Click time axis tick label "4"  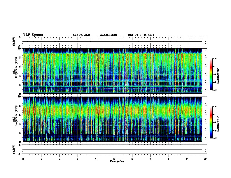(96, 159)
